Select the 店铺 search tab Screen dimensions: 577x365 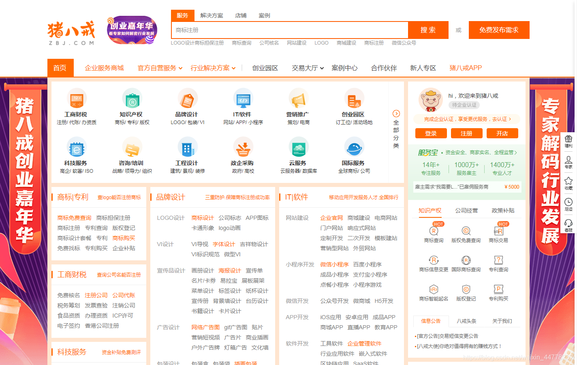[x=241, y=15]
